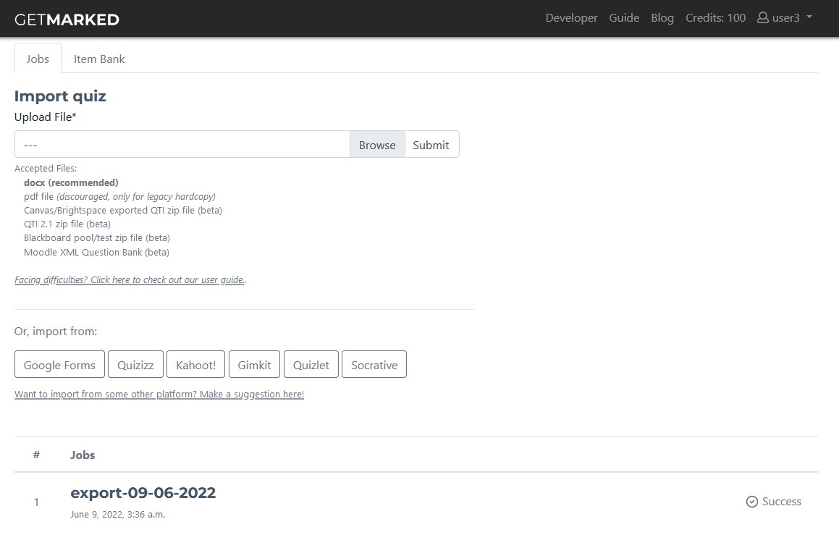
Task: Switch to the Jobs tab
Action: [x=38, y=59]
